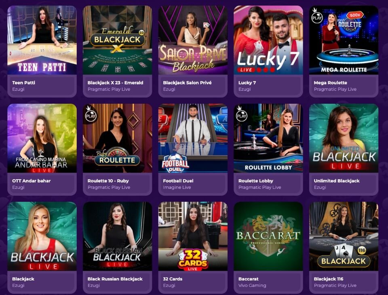Open the Emerald Blackjack X game image
The height and width of the screenshot is (295, 388).
point(118,40)
